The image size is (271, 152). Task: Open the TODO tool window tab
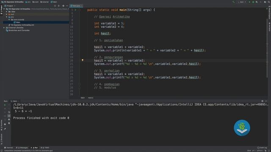(45, 148)
